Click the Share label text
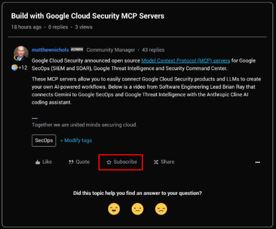Screen dimensions: 276x229 [167, 162]
